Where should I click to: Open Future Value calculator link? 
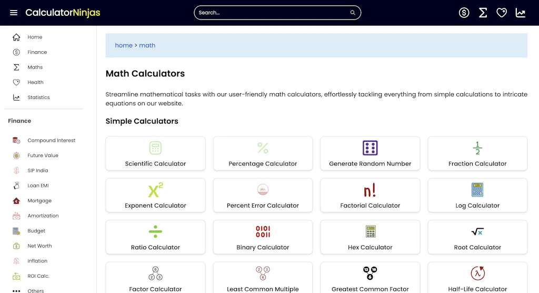(44, 155)
